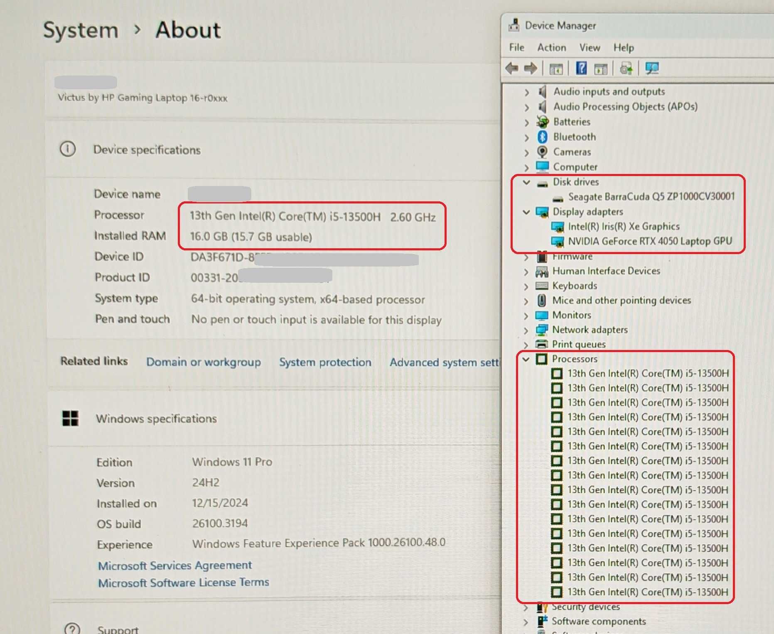This screenshot has height=634, width=774.
Task: Open the View menu in Device Manager
Action: pyautogui.click(x=590, y=47)
